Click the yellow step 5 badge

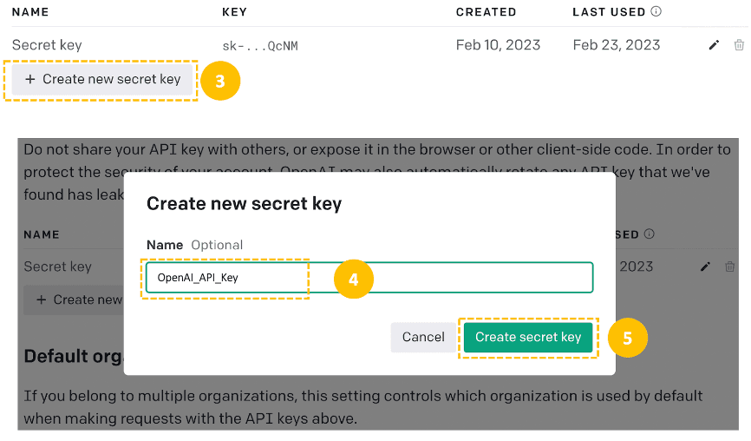pos(627,338)
